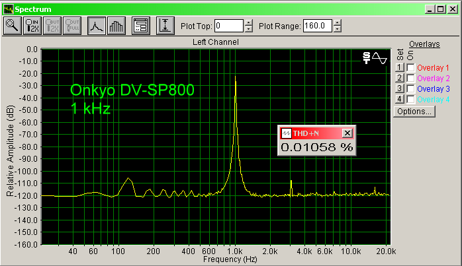Click into the Plot Range field
This screenshot has width=462, height=266.
coord(318,26)
